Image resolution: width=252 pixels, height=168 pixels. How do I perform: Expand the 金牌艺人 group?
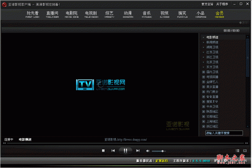203,82
